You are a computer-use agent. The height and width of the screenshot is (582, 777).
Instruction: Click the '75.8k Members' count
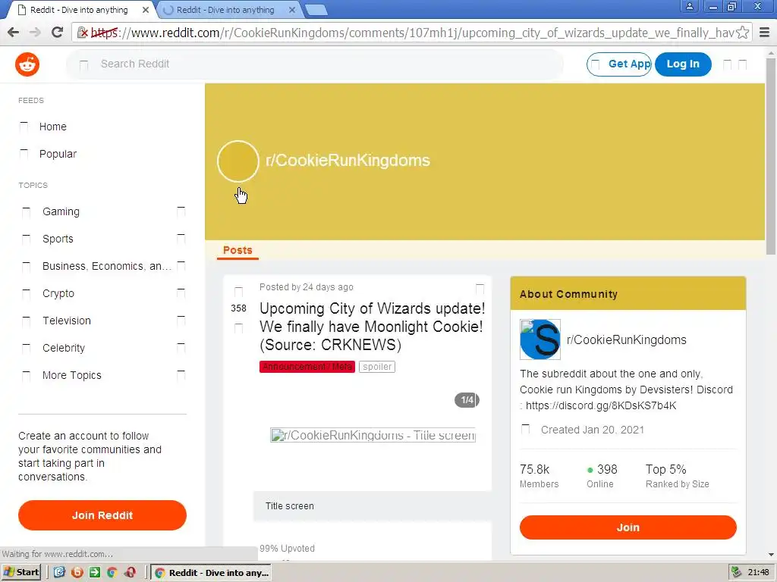539,476
